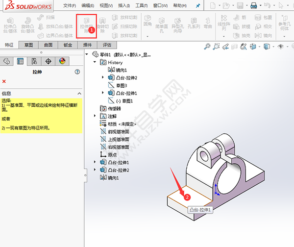Select the Mirror (镜向) tool in ribbon

coord(264,35)
